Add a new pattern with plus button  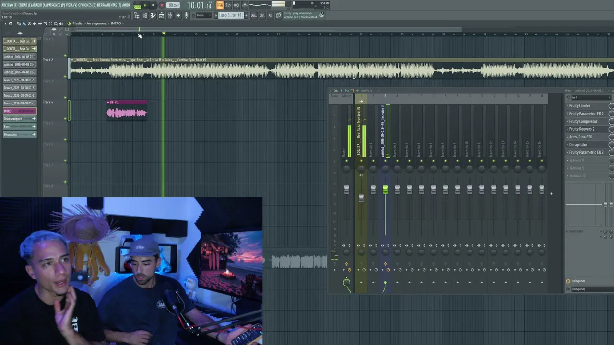247,15
